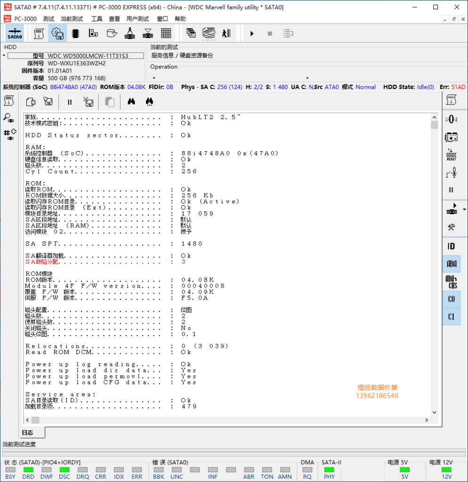Click the right sidebar probe icon
Viewport: 468px width, 482px height.
pos(451,172)
